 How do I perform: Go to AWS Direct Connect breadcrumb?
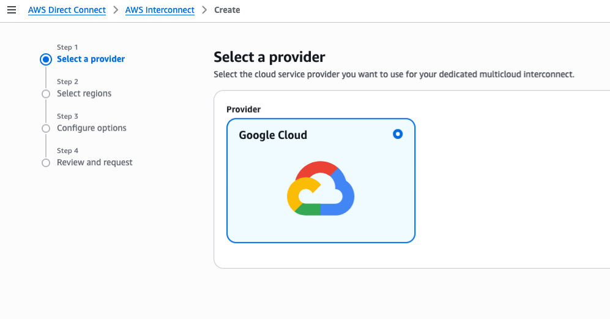tap(67, 10)
